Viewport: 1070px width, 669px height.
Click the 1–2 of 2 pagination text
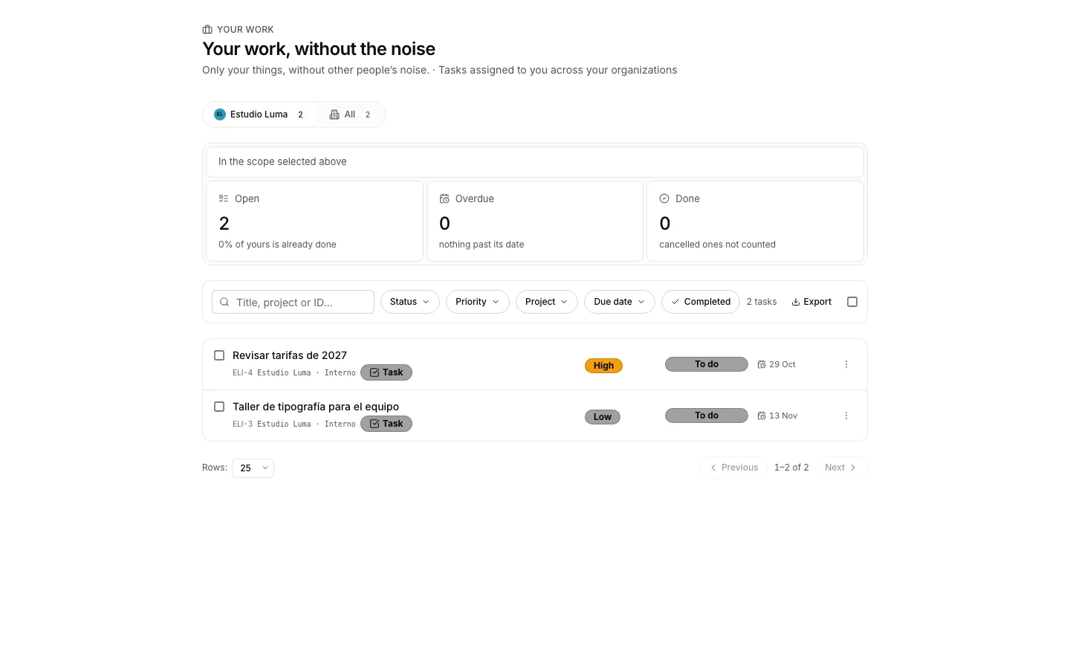point(791,468)
